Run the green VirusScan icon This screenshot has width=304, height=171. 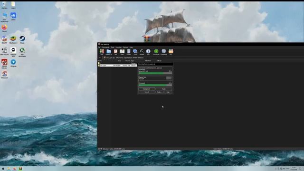(156, 51)
